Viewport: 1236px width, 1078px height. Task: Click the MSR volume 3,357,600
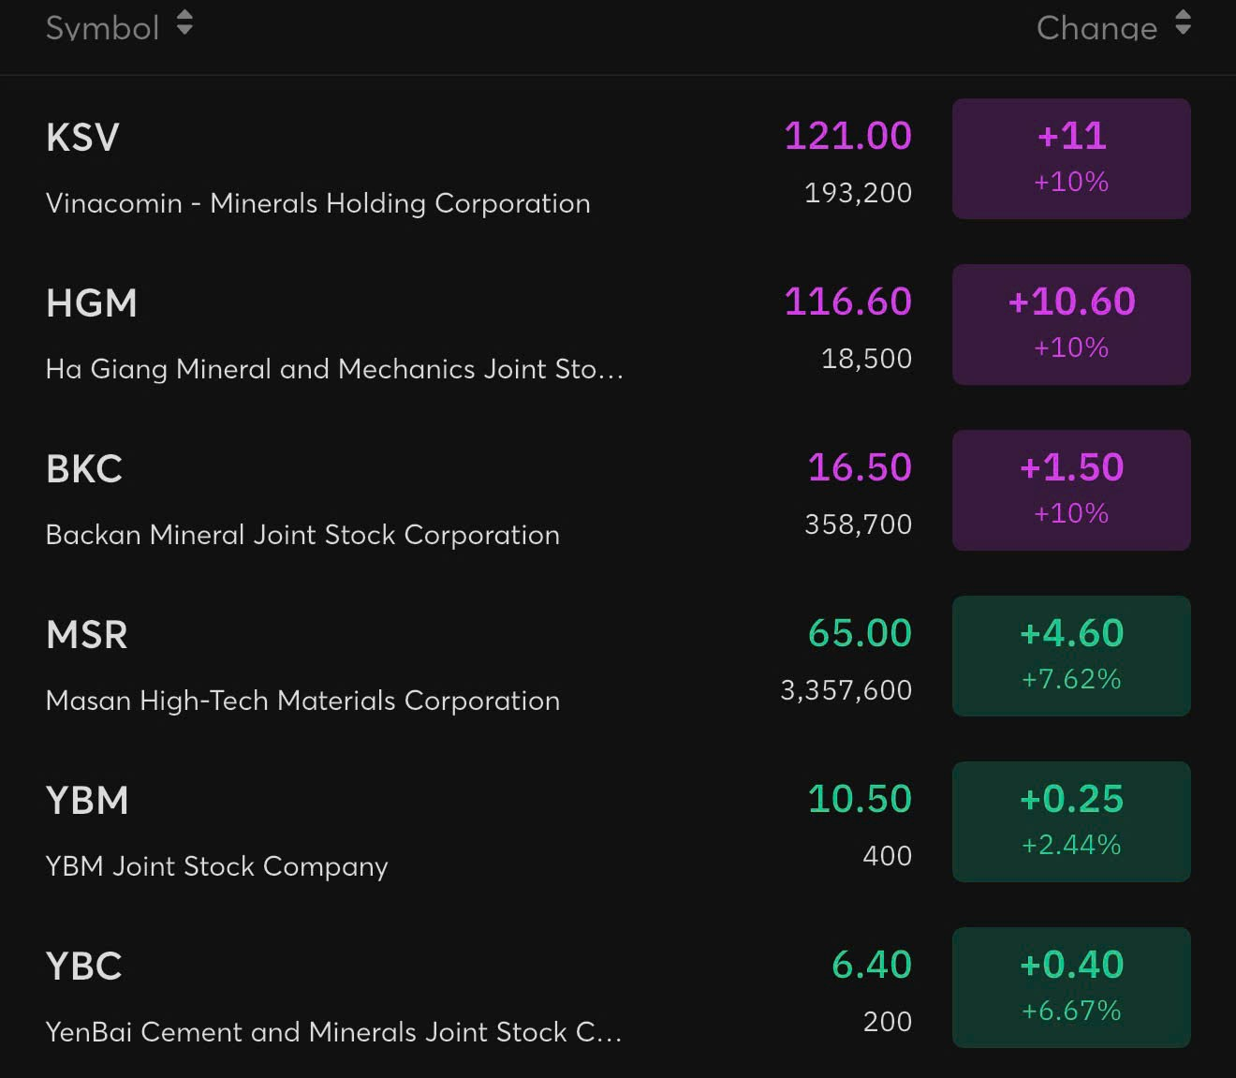pyautogui.click(x=846, y=690)
